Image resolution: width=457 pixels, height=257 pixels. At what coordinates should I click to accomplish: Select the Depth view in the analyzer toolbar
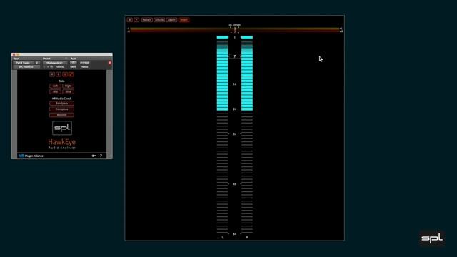click(171, 20)
